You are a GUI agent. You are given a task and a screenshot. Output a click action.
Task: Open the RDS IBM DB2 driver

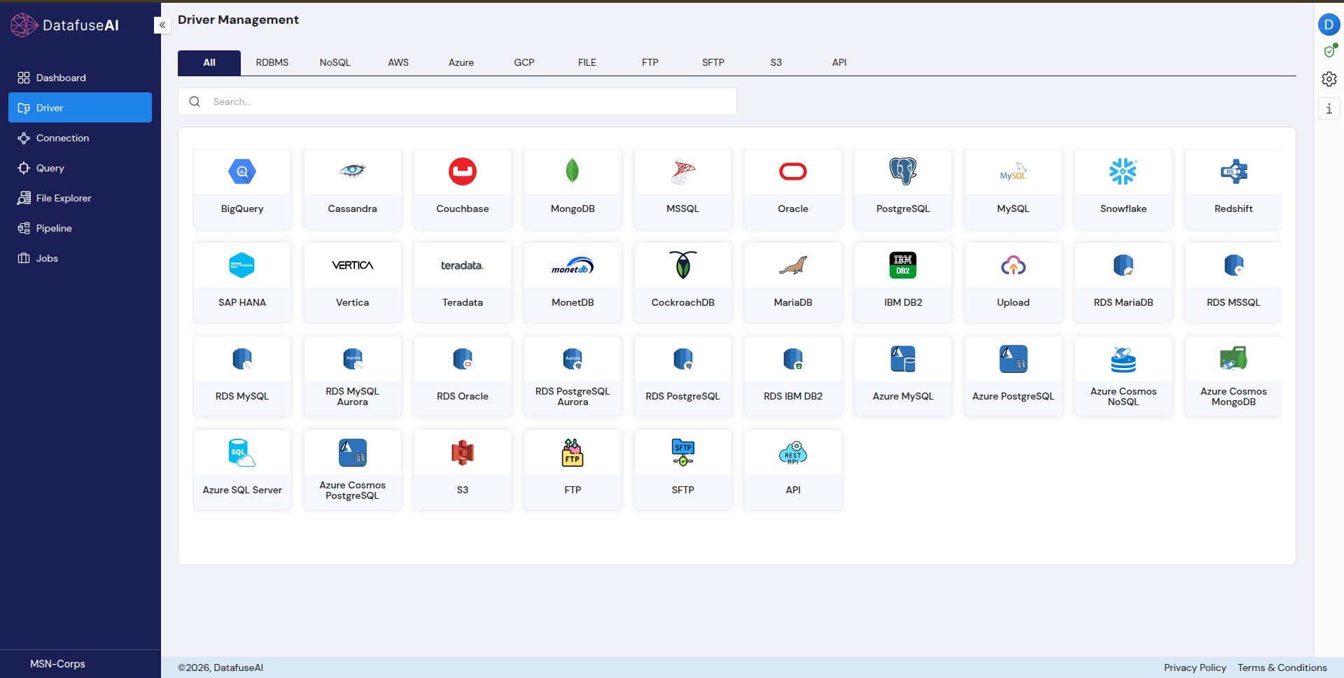pos(793,376)
